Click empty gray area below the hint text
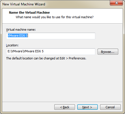The height and width of the screenshot is (114, 125). tap(62, 80)
